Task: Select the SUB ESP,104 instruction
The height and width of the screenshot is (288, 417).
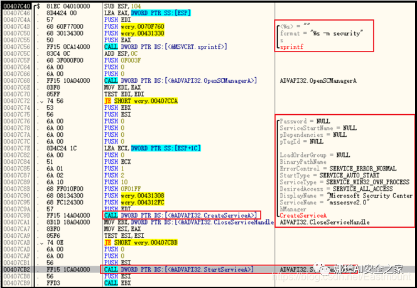Action: click(x=122, y=6)
